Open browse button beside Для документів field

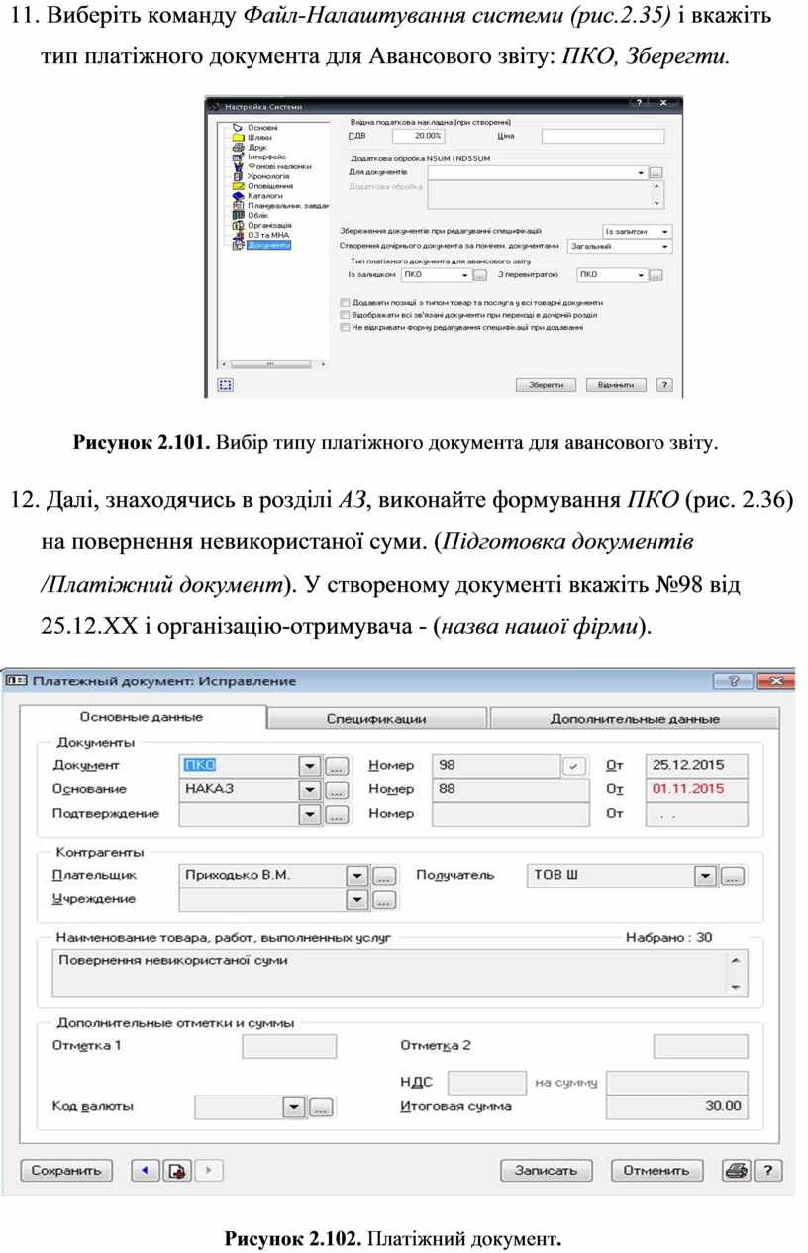[656, 172]
